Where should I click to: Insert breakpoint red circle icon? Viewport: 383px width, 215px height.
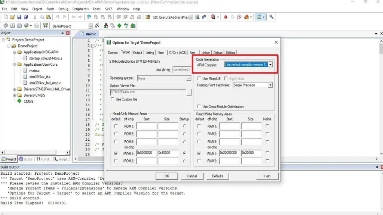tap(226, 17)
